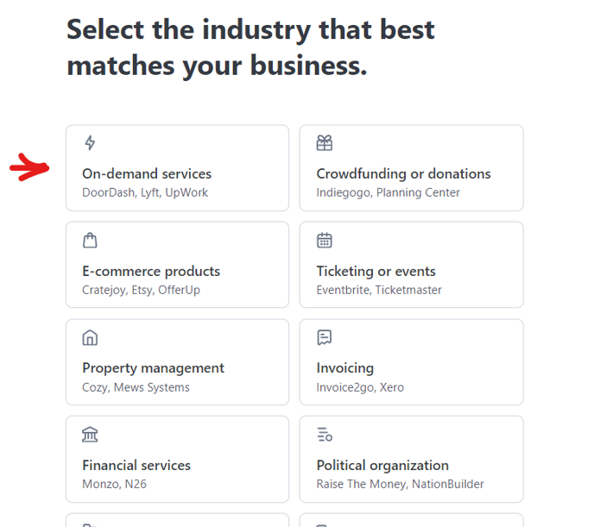Viewport: 594px width, 527px height.
Task: Click the lightning bolt On-demand services icon
Action: point(90,142)
